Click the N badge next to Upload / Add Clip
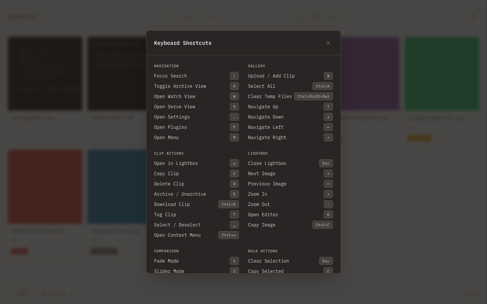This screenshot has width=487, height=304. pyautogui.click(x=328, y=76)
